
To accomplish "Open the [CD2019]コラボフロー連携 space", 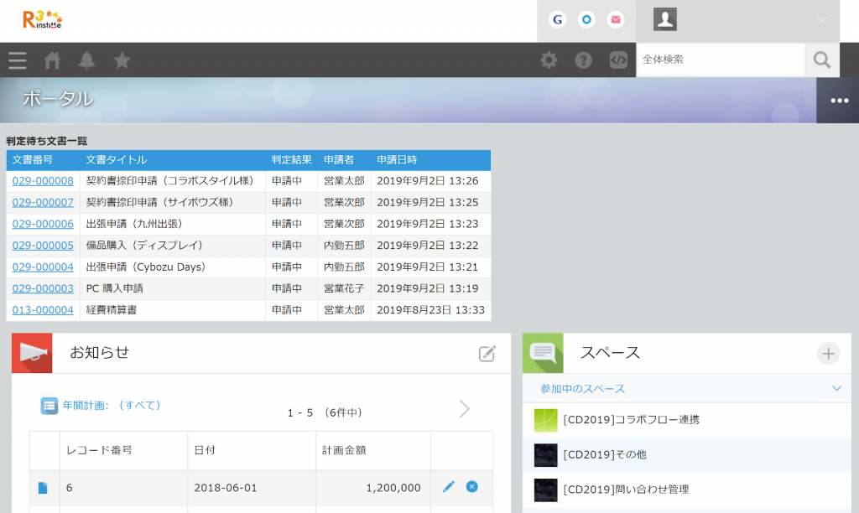I will coord(631,420).
